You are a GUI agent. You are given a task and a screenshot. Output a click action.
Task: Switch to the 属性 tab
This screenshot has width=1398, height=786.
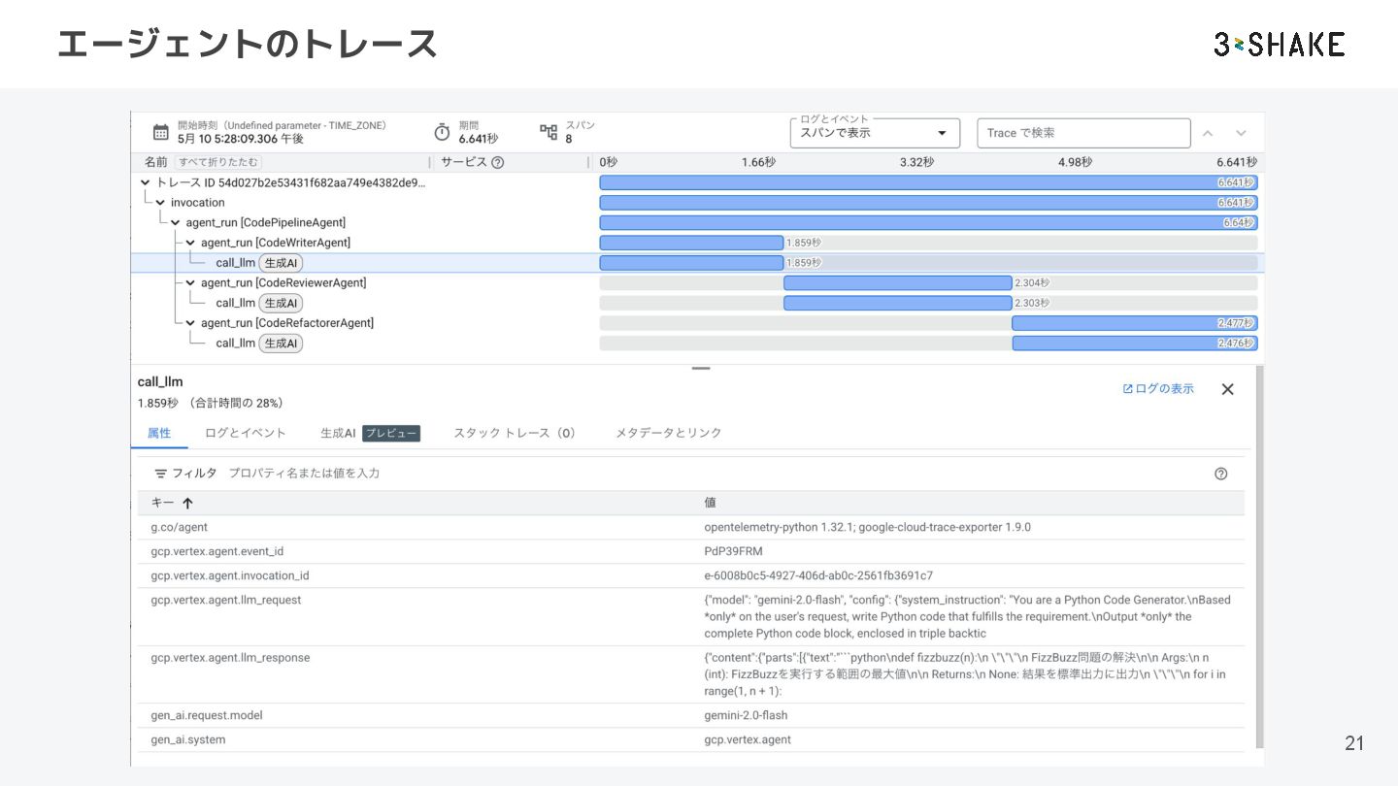point(159,433)
